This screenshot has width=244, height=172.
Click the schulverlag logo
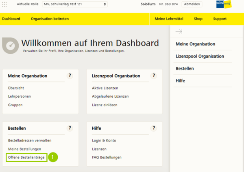click(224, 4)
